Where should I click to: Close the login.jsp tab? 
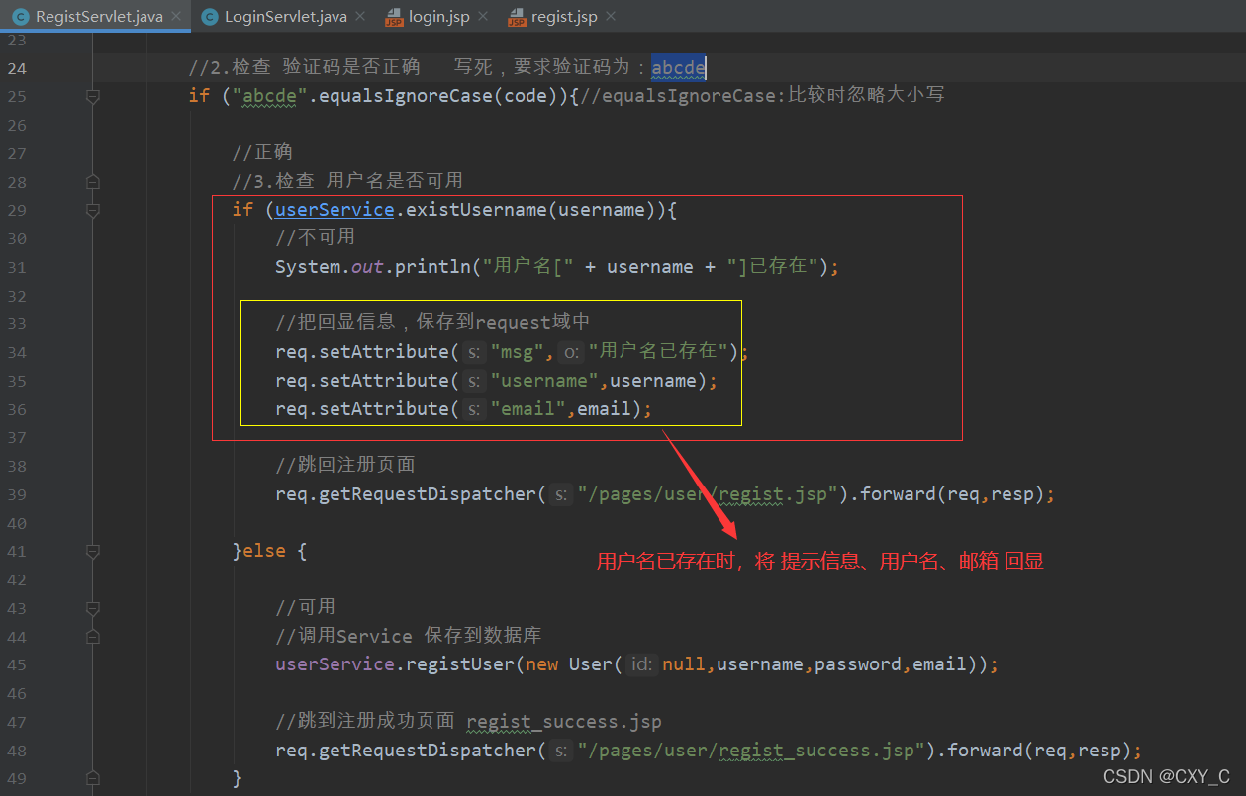click(483, 17)
